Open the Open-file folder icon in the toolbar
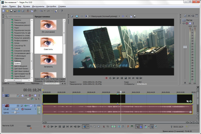 coord(7,11)
